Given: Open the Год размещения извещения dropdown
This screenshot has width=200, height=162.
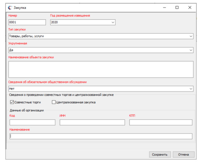Looking at the screenshot, I should [x=113, y=22].
